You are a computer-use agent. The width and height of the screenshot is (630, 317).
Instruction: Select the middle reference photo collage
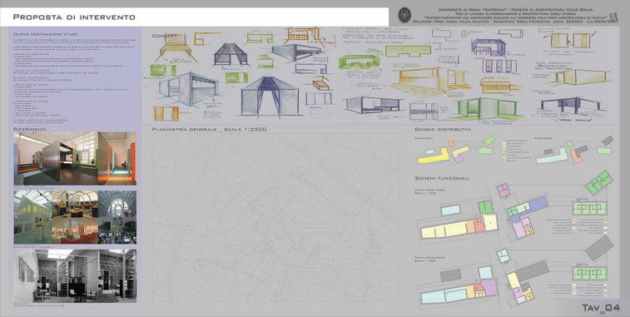coord(75,217)
